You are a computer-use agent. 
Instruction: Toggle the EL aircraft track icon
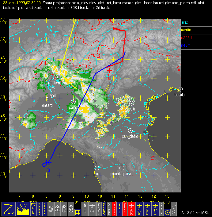click(x=147, y=209)
